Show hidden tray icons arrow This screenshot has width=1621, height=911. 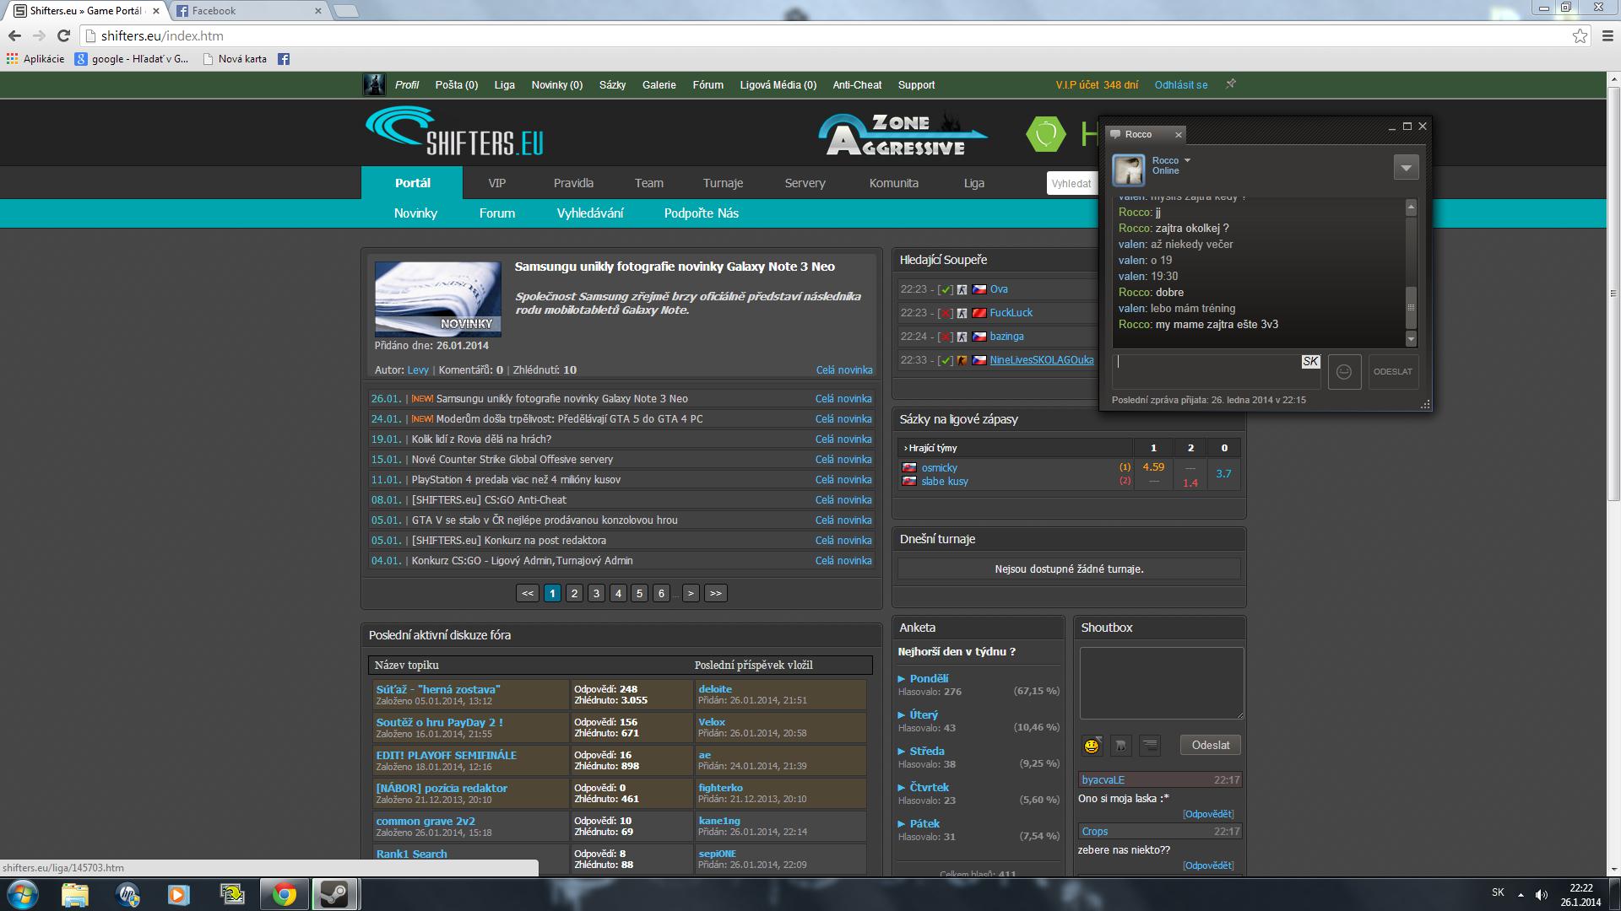1521,894
